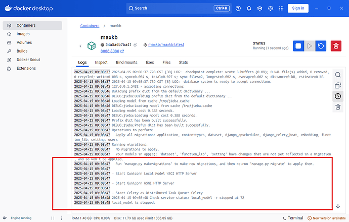Image resolution: width=349 pixels, height=222 pixels.
Task: Toggle log timestamps clock icon
Action: point(338,96)
